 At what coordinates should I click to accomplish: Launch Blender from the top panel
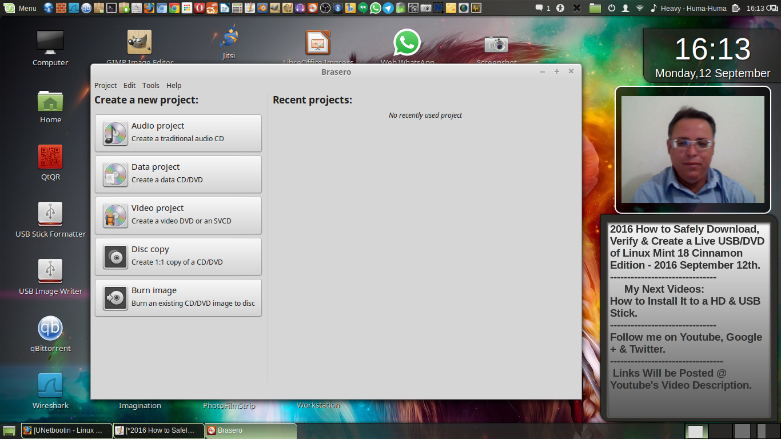point(261,8)
